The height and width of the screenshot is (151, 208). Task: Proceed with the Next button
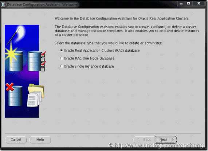(166, 140)
